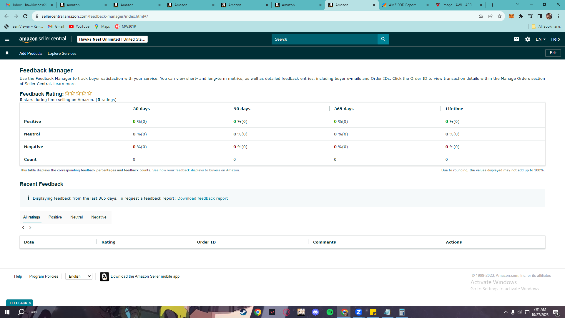Image resolution: width=565 pixels, height=318 pixels.
Task: Go to next feedback page arrow
Action: [x=30, y=228]
